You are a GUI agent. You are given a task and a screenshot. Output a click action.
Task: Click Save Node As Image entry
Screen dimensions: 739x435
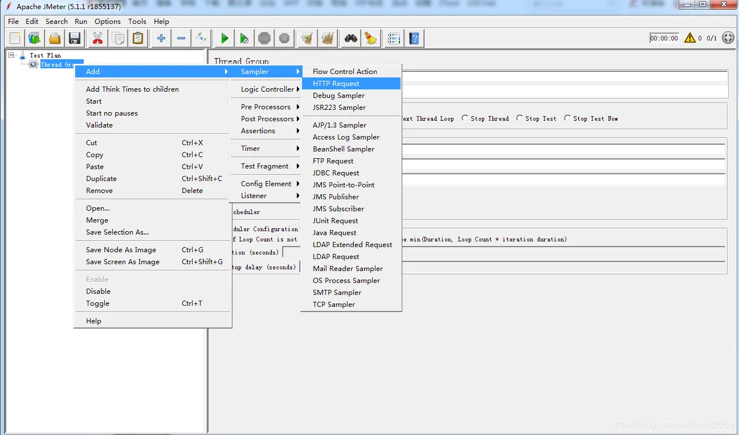[153, 249]
